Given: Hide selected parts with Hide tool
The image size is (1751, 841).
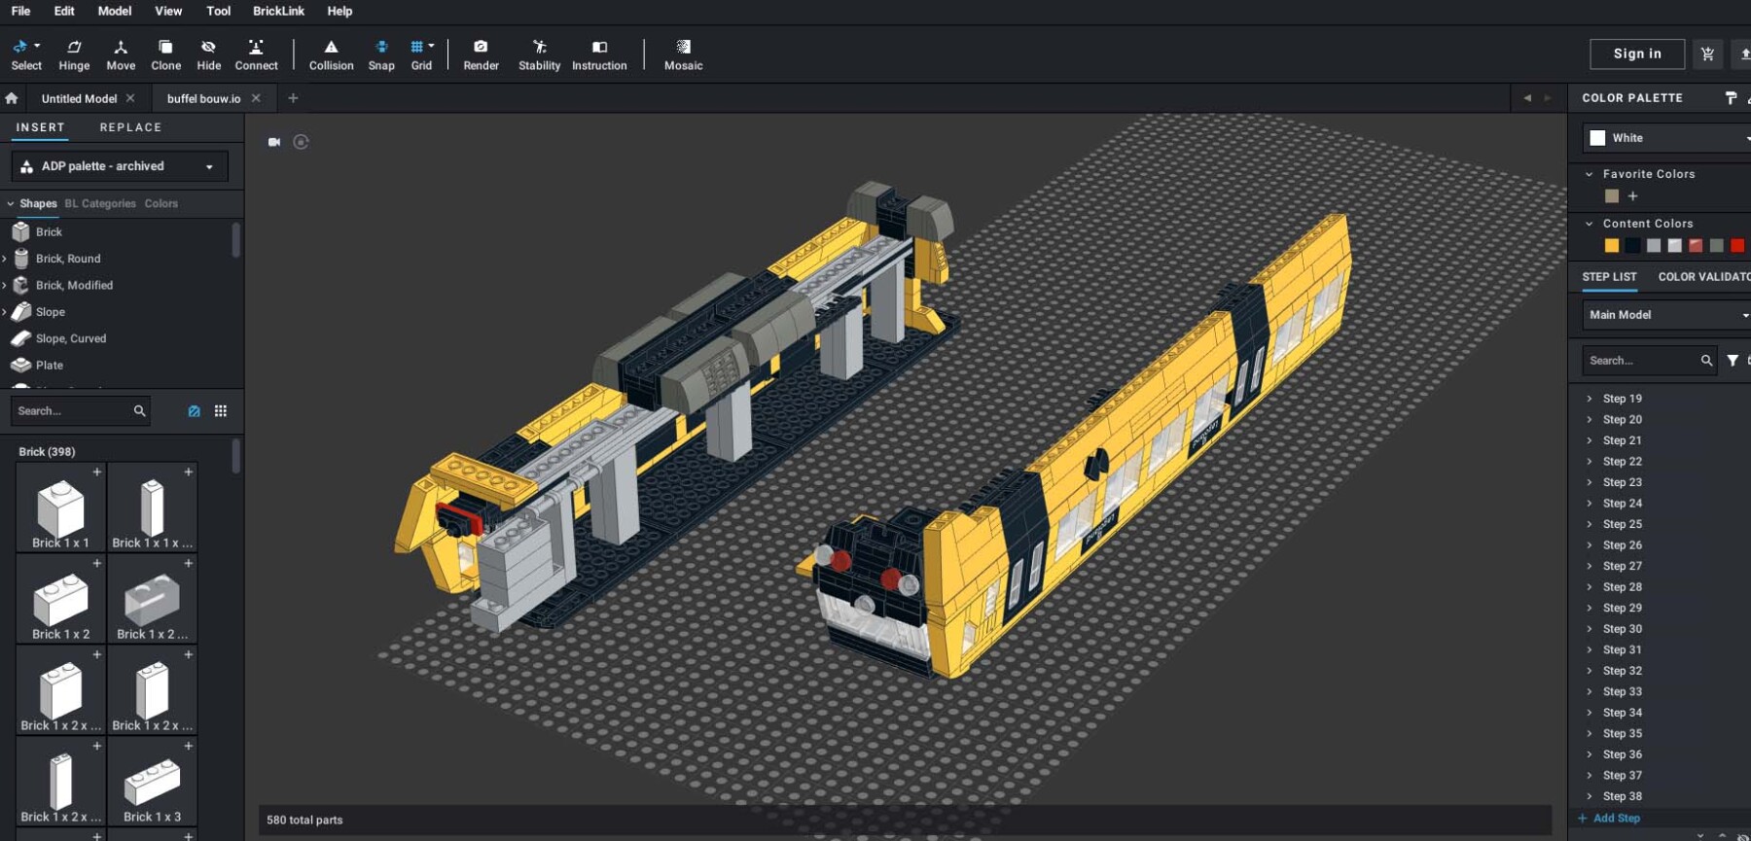Looking at the screenshot, I should [208, 54].
